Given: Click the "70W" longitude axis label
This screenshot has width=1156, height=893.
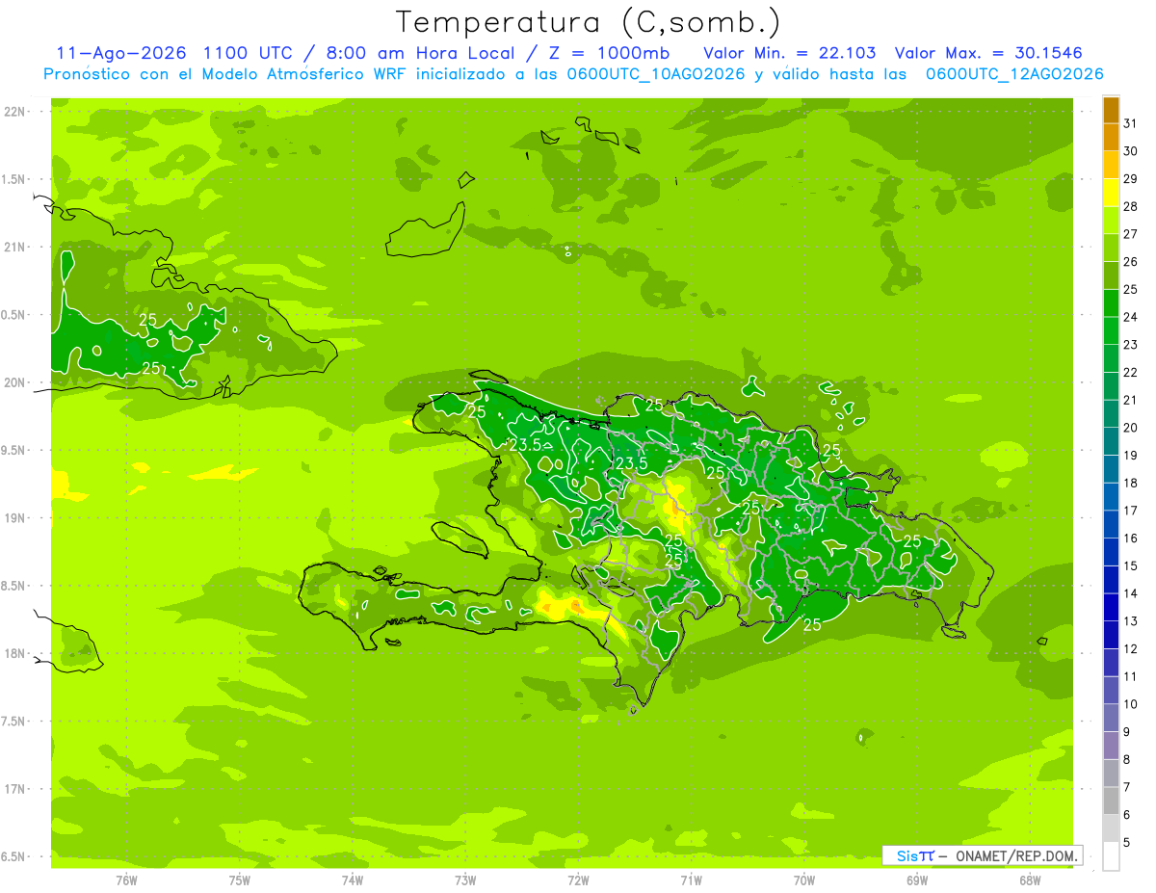Looking at the screenshot, I should click(804, 880).
